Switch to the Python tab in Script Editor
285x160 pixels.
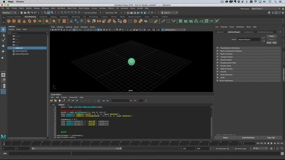click(61, 105)
